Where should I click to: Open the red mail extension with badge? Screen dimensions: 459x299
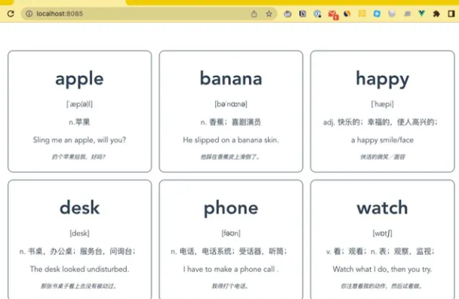tap(333, 14)
